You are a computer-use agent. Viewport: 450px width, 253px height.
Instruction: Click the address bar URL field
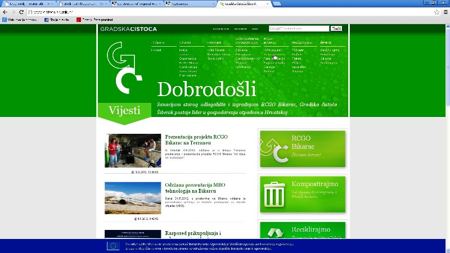229,12
